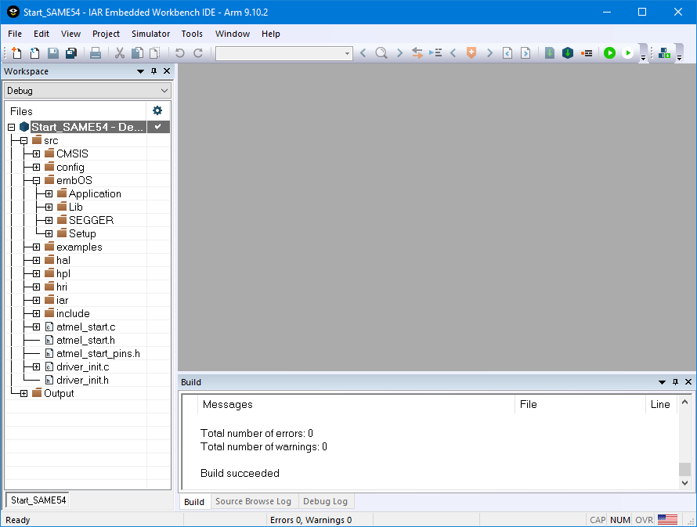Click the Find magnifier icon
Viewport: 697px width, 527px height.
[x=381, y=53]
